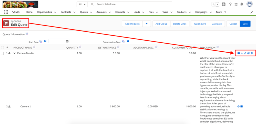Open the More navigation dropdown
The image size is (256, 124).
(x=221, y=12)
